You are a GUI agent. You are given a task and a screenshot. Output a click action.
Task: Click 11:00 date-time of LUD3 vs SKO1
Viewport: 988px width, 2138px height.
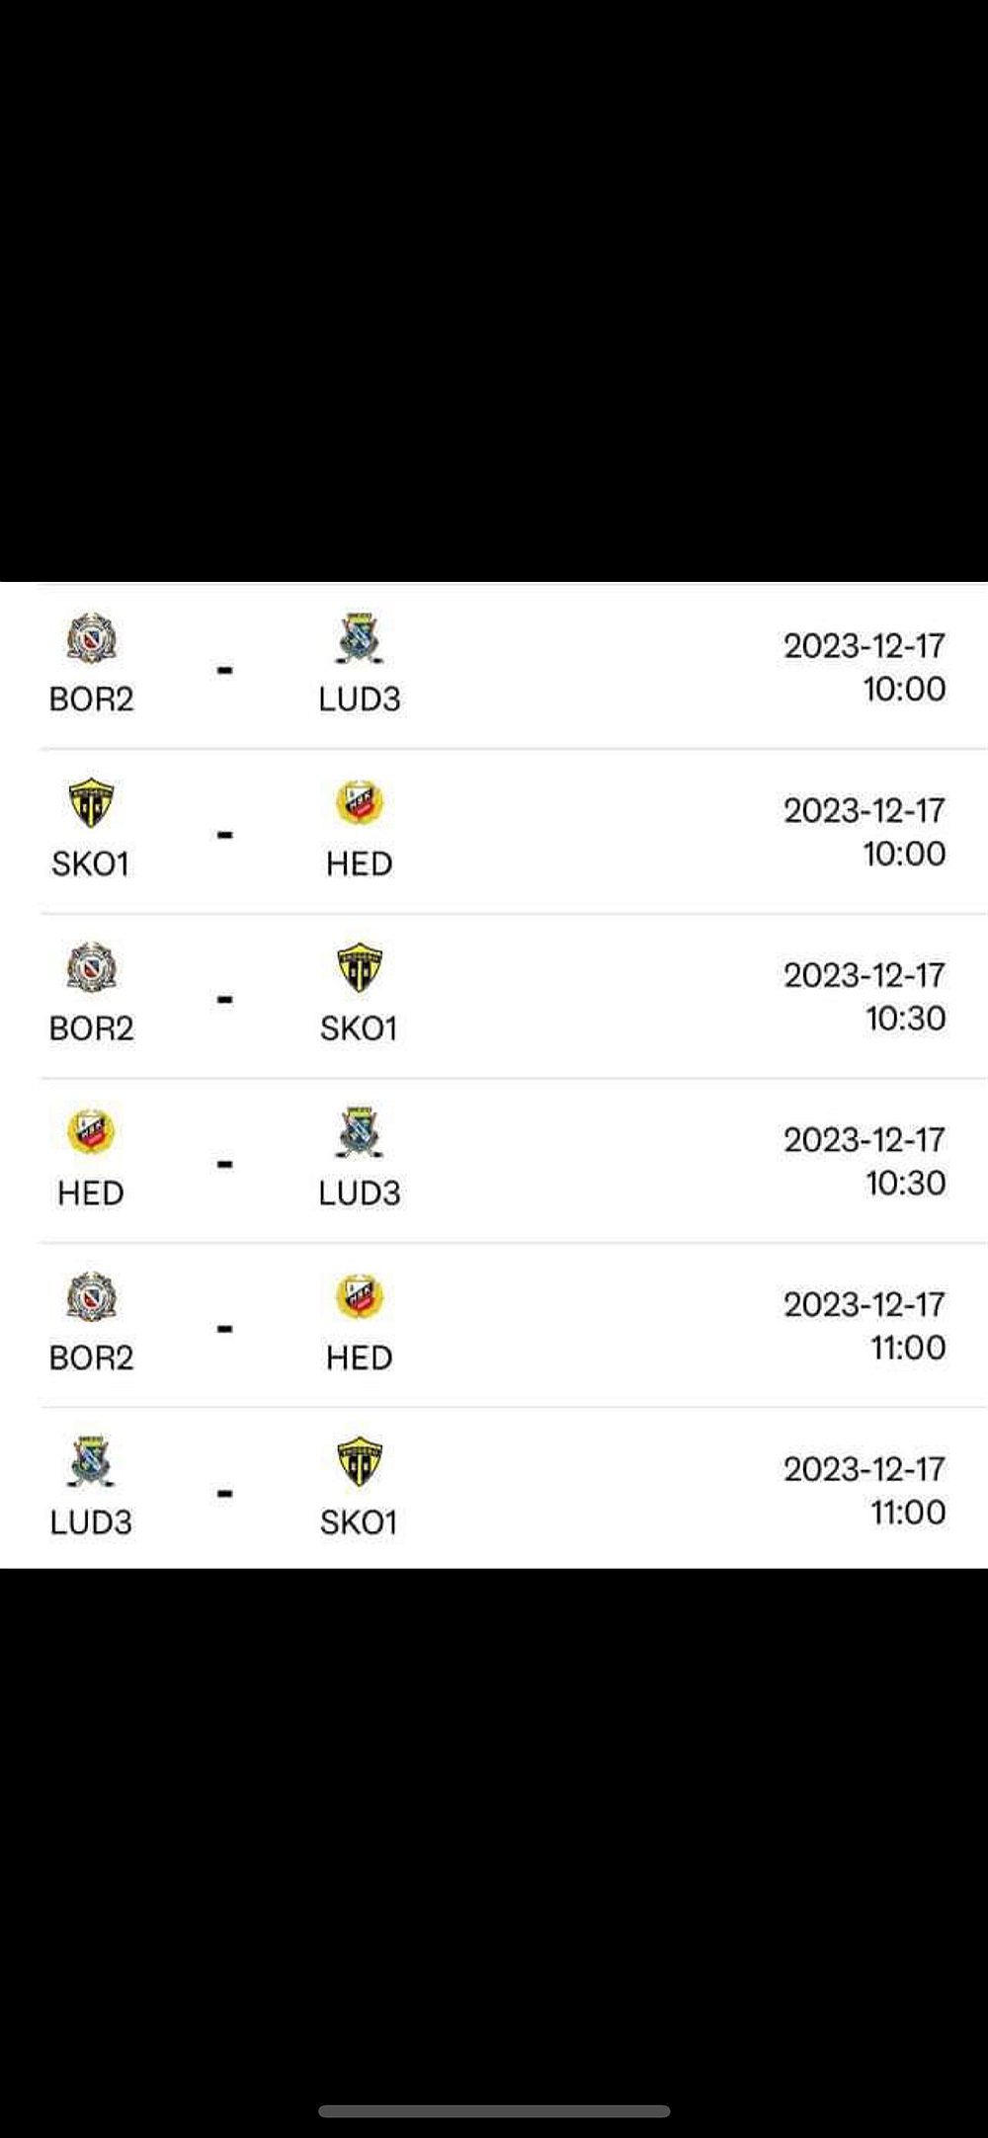(x=864, y=1491)
